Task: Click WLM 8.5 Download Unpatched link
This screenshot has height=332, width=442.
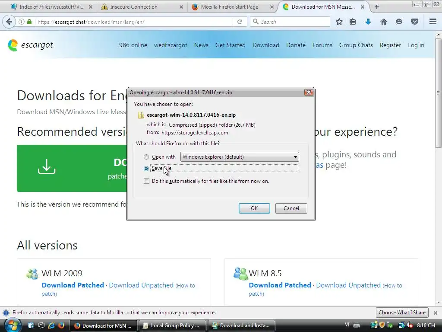Action: coord(348,285)
